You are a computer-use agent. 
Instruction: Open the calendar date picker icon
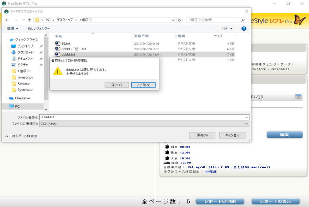coord(298,97)
